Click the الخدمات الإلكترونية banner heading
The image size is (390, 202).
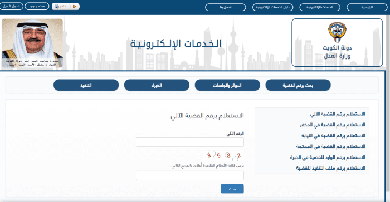(176, 44)
